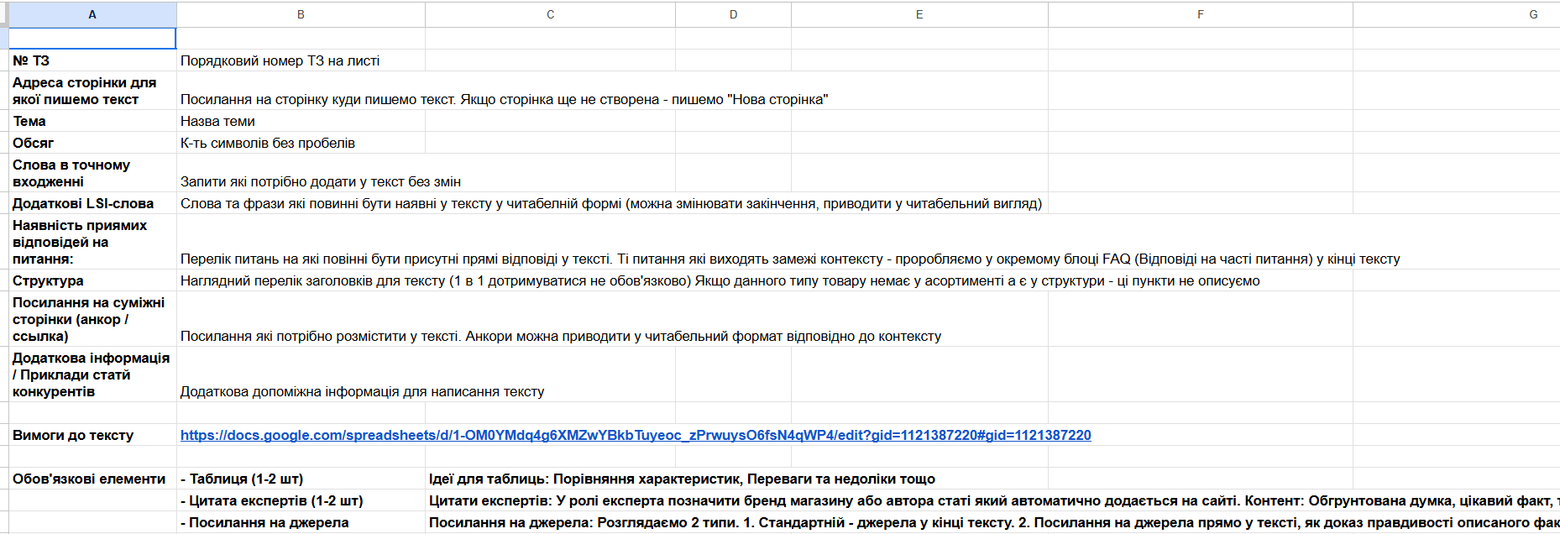Select column B header
Screen dimensions: 1560x534
[301, 14]
